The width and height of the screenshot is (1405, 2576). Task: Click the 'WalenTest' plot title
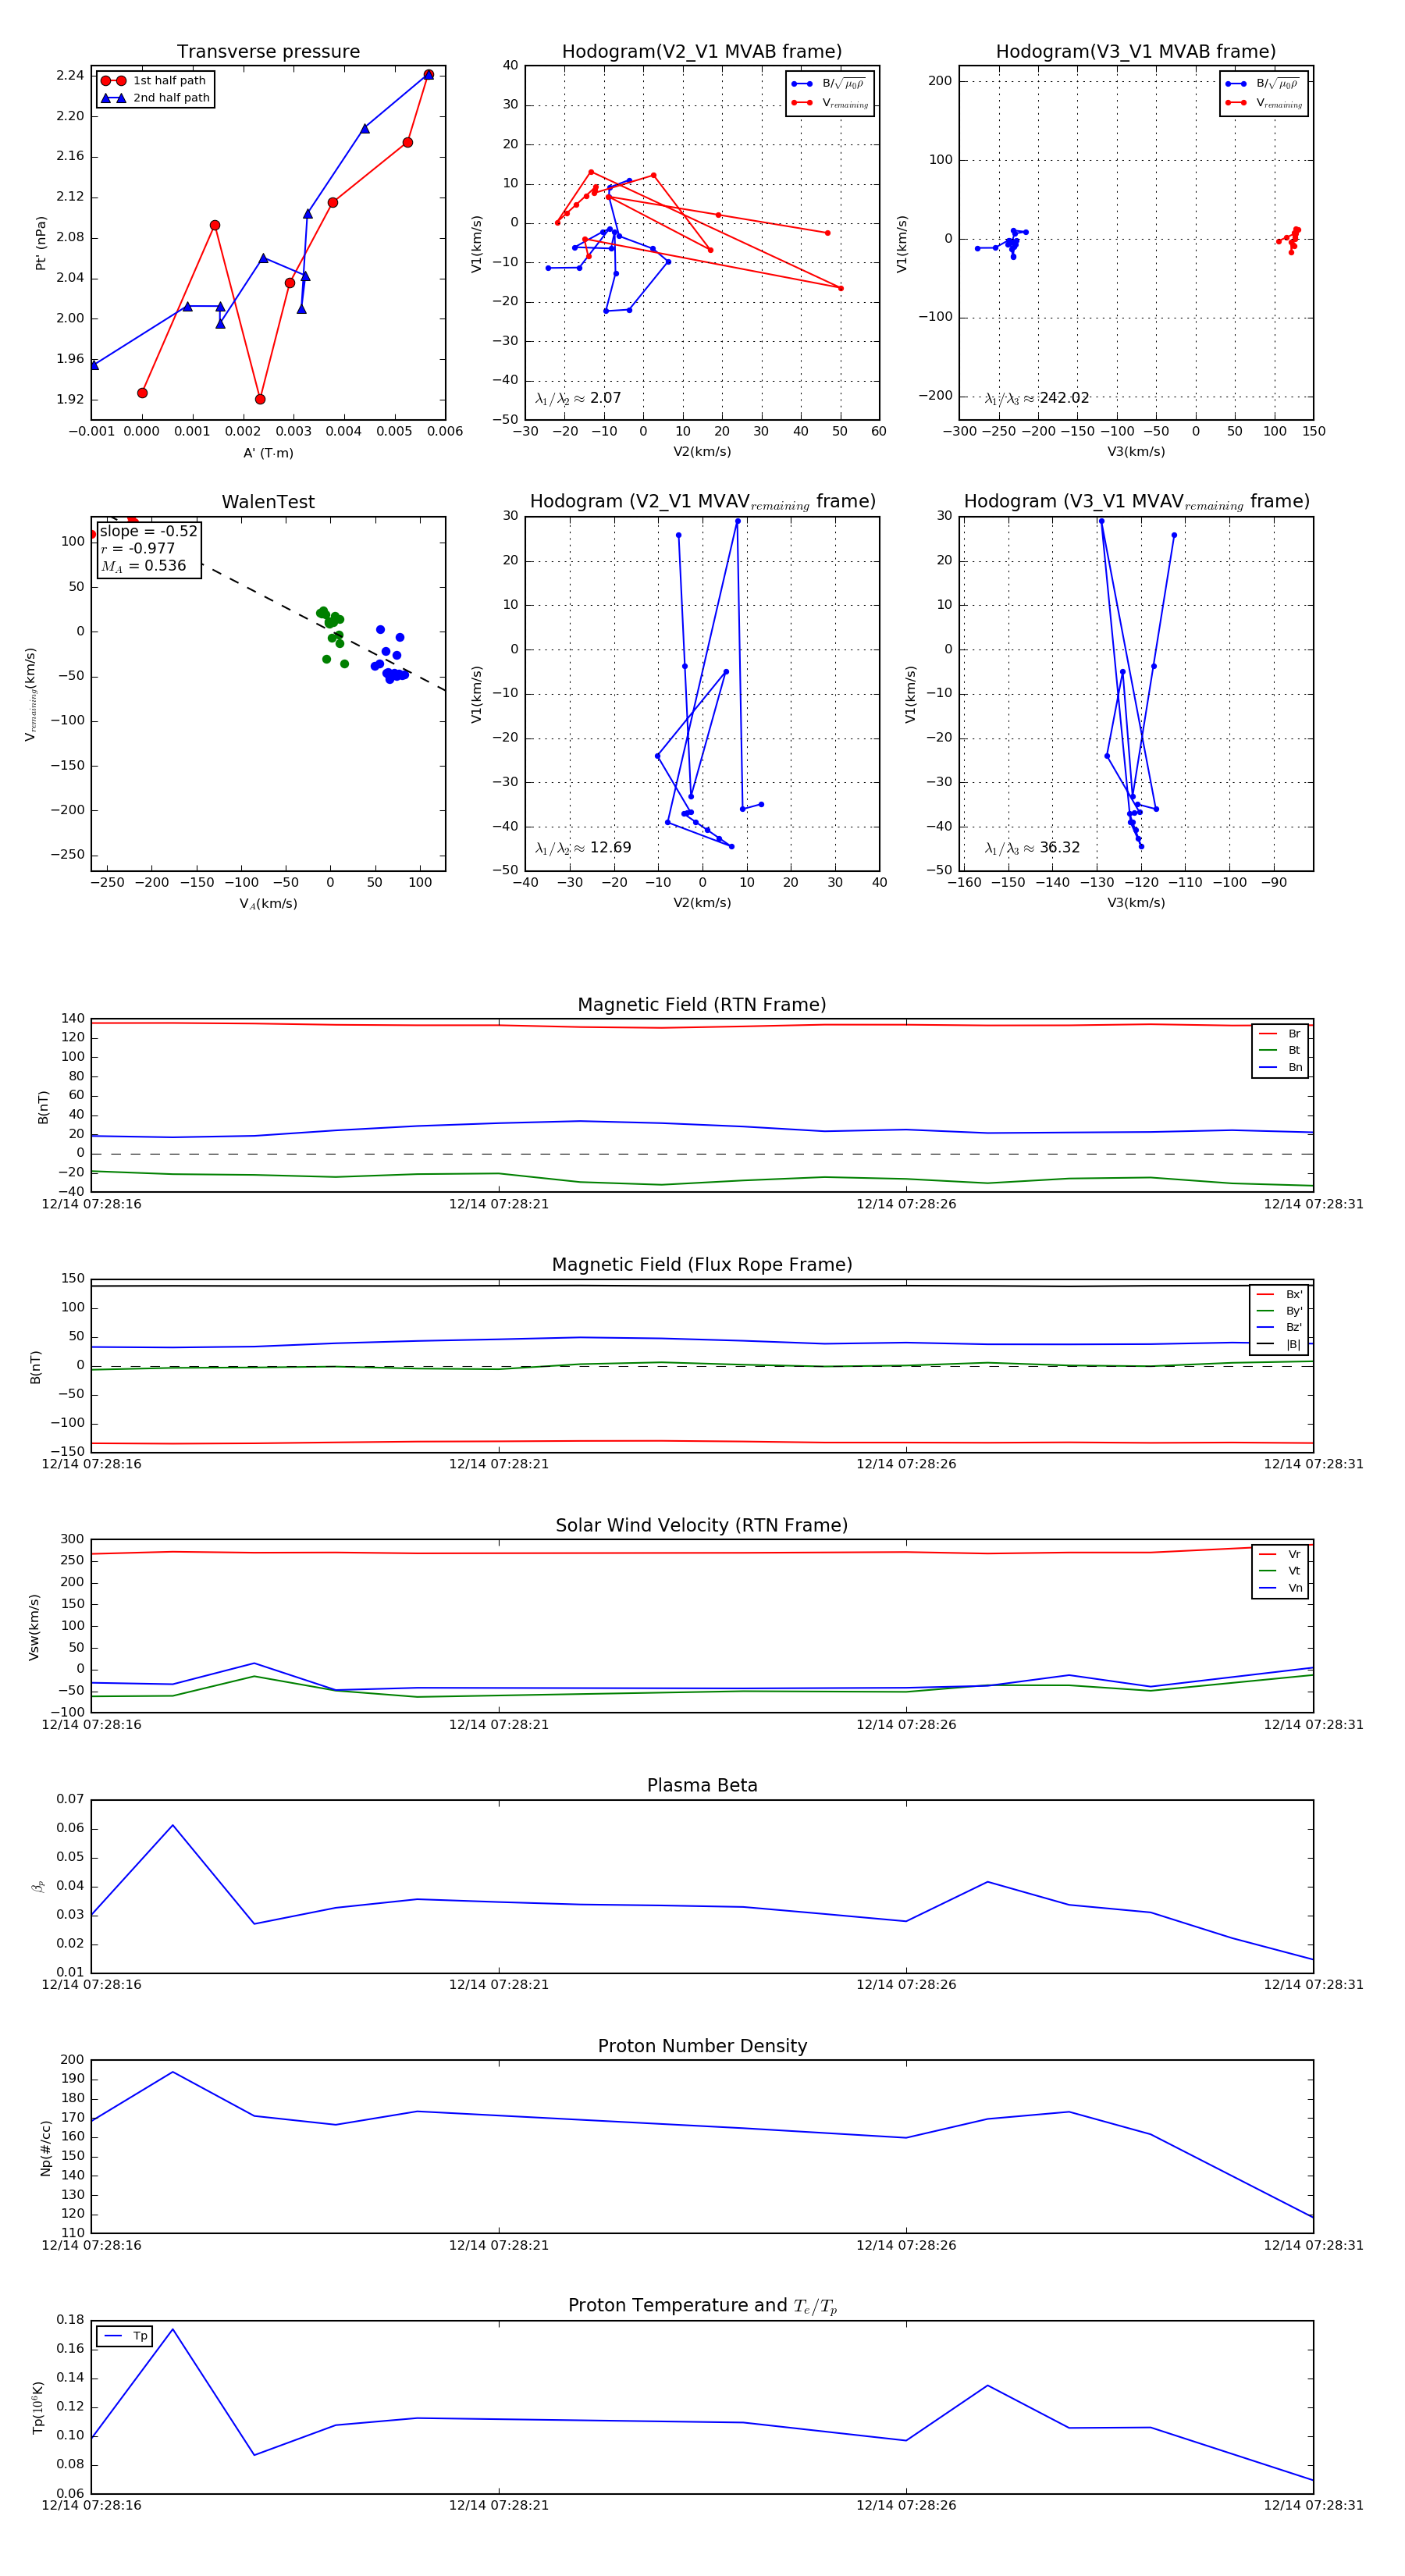[x=268, y=502]
